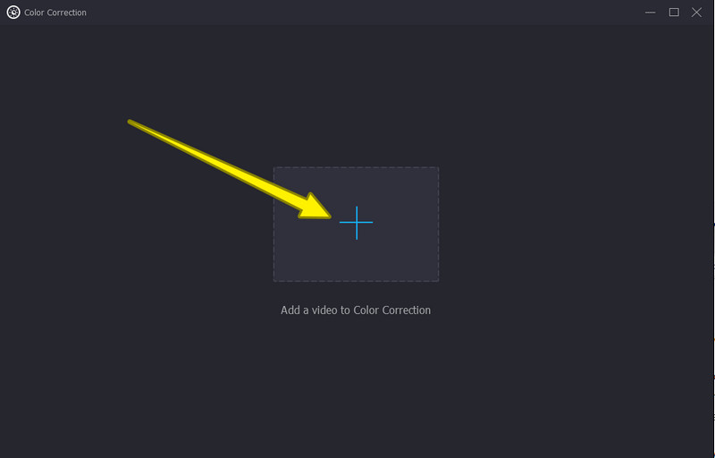Viewport: 715px width, 458px height.
Task: Click the "Color Correction" window title text
Action: coord(55,13)
